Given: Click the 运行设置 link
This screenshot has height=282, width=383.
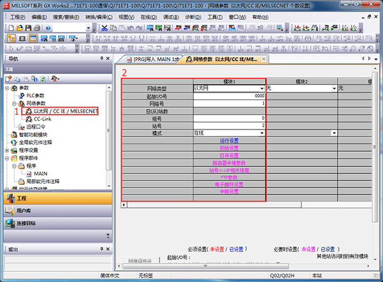Looking at the screenshot, I should point(229,140).
